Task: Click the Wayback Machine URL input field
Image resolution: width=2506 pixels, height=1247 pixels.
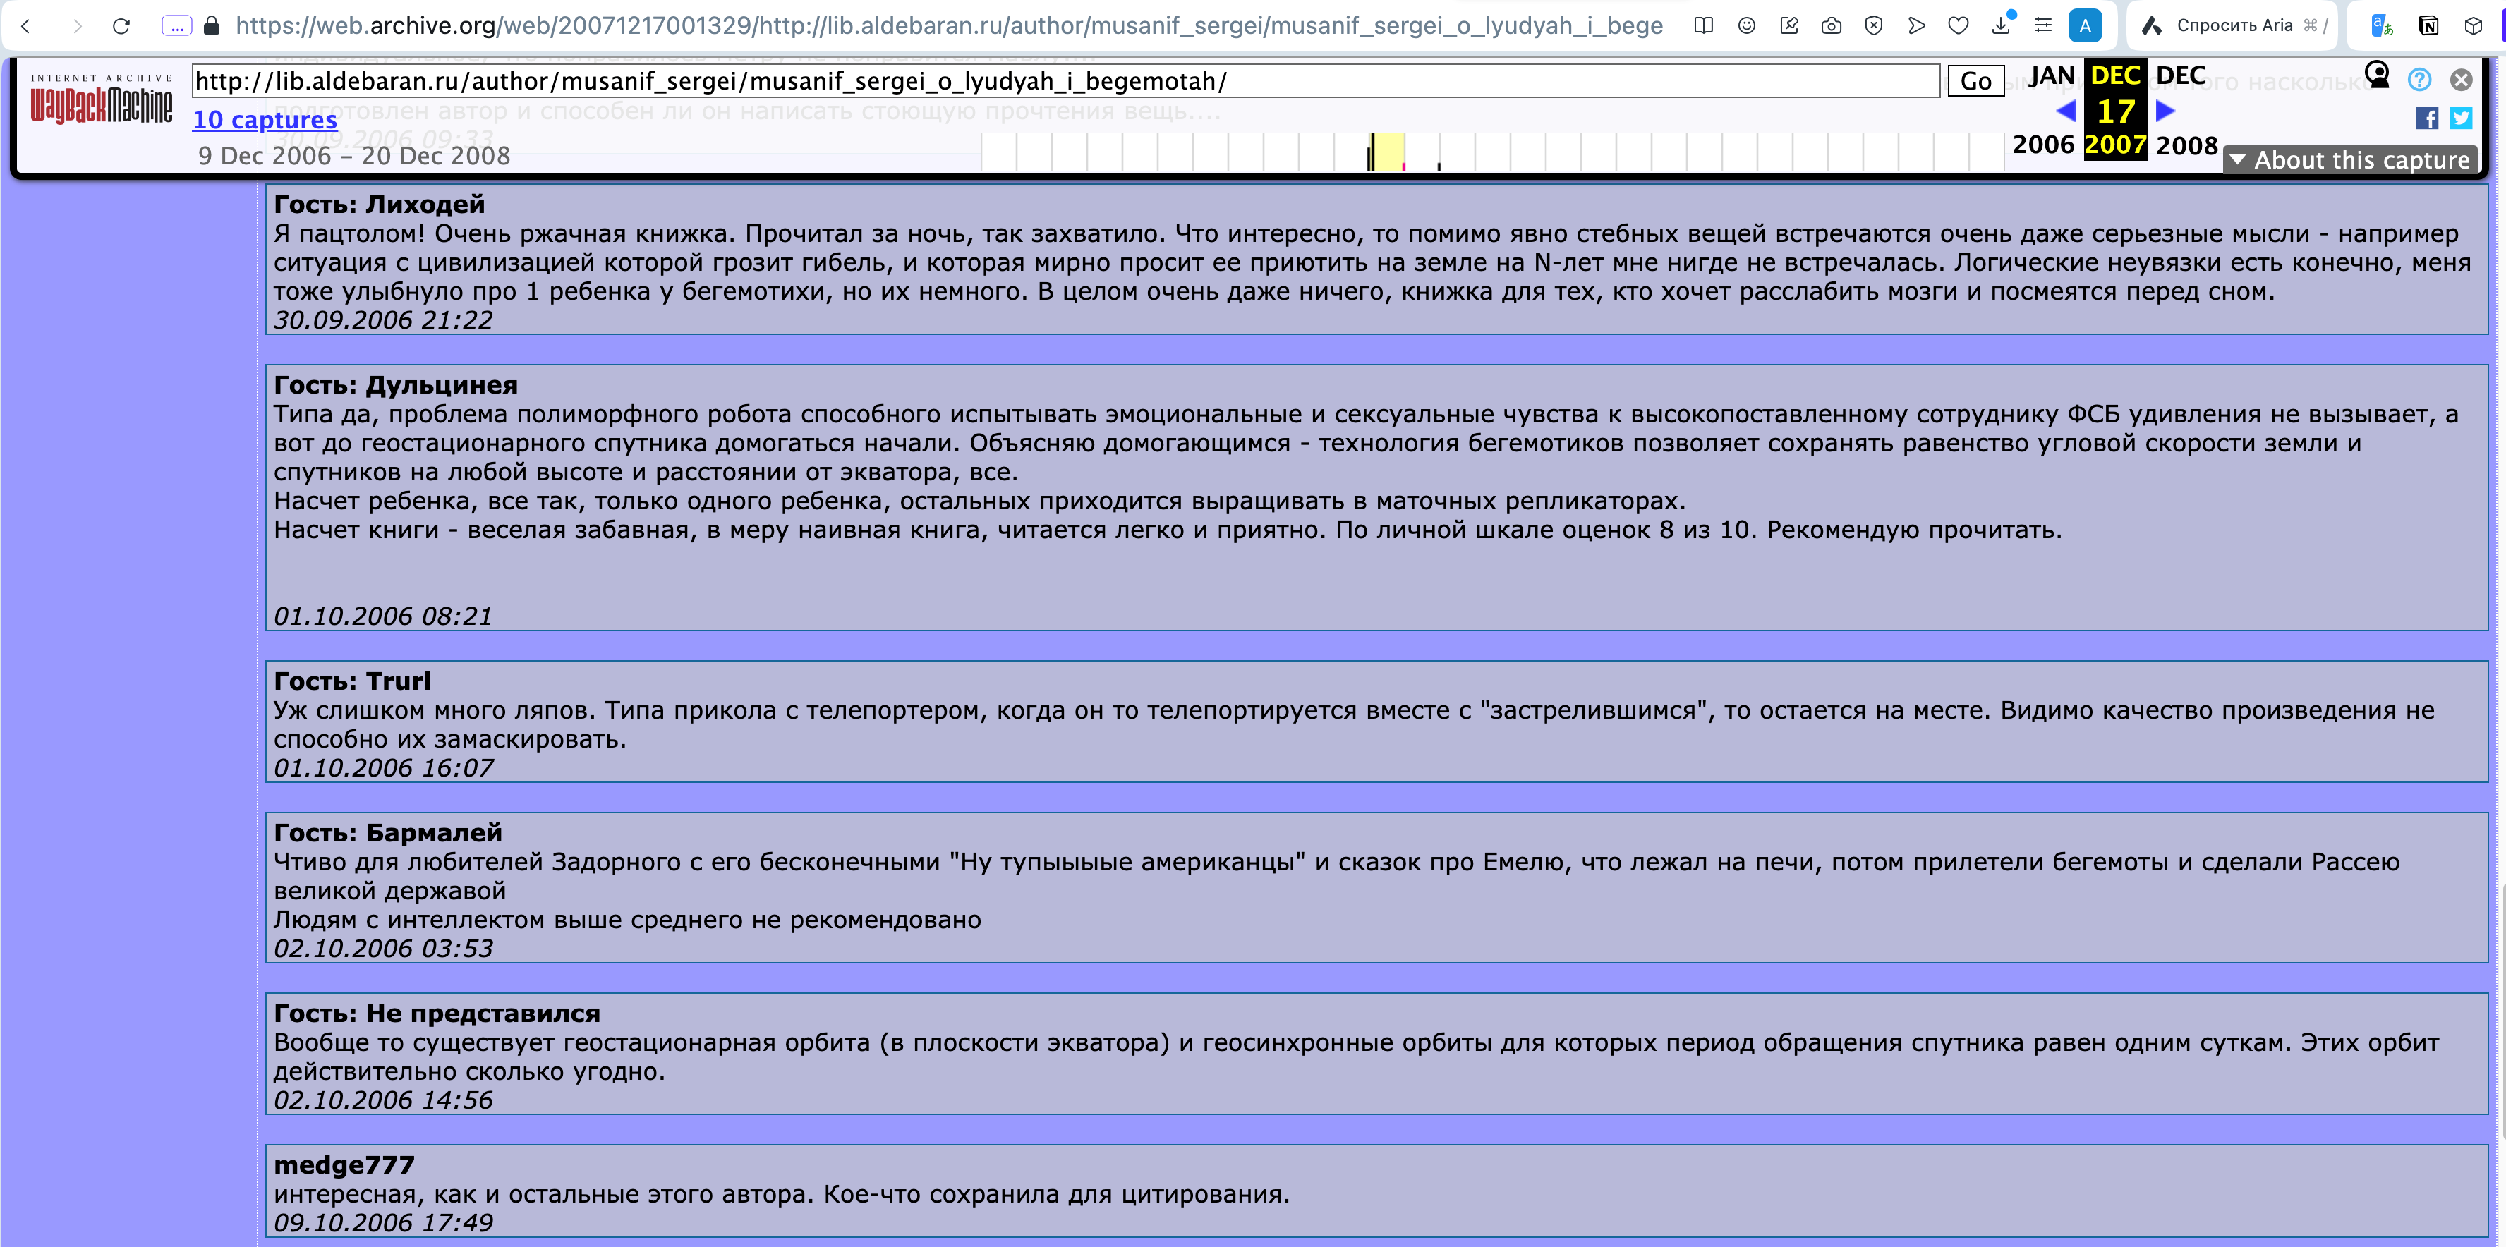Action: pyautogui.click(x=1064, y=80)
